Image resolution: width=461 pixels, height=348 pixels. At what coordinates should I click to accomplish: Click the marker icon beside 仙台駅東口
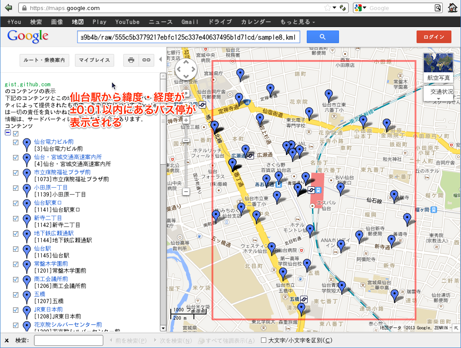[27, 206]
